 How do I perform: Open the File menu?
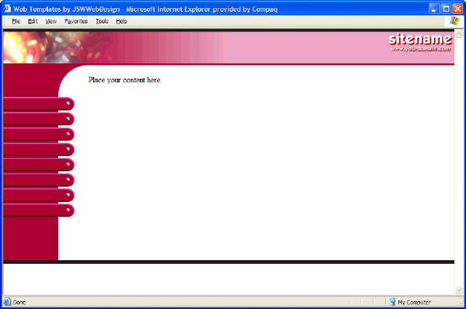click(x=15, y=21)
